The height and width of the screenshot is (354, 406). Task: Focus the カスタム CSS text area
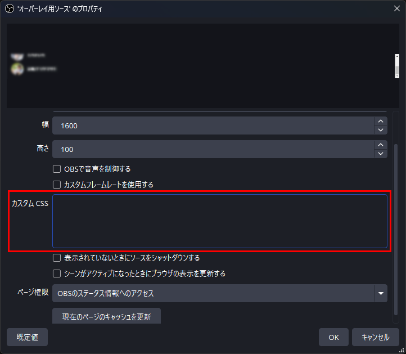220,221
